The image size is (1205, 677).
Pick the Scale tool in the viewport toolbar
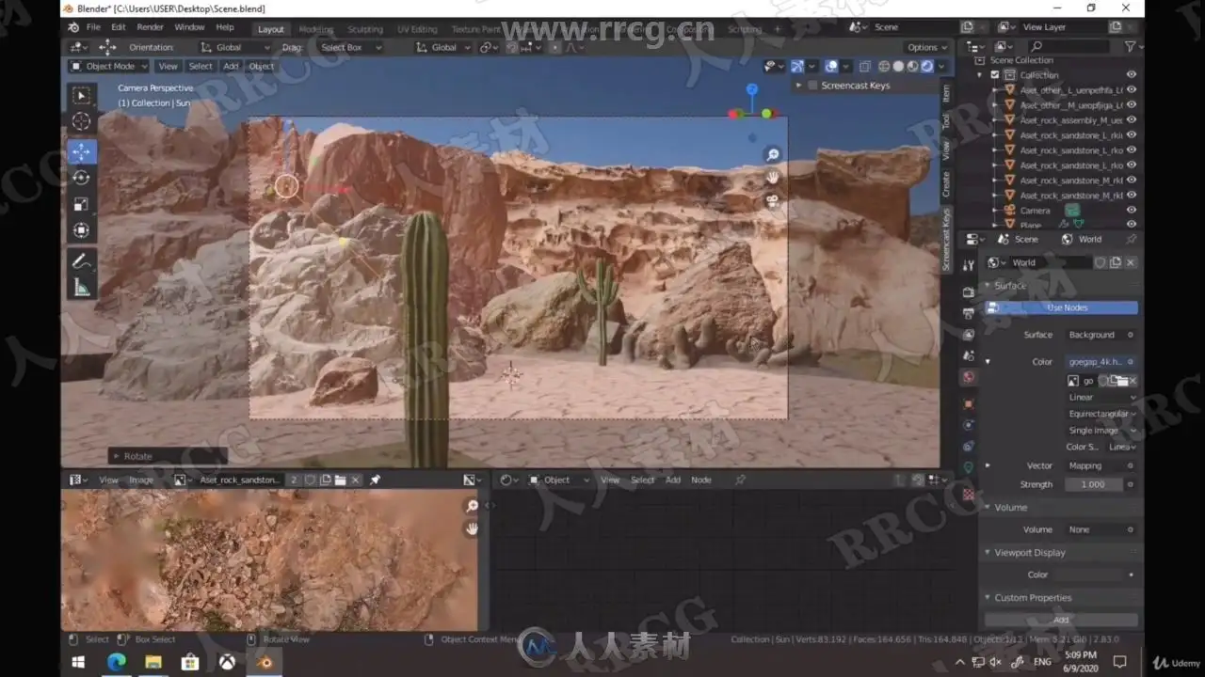pos(82,204)
